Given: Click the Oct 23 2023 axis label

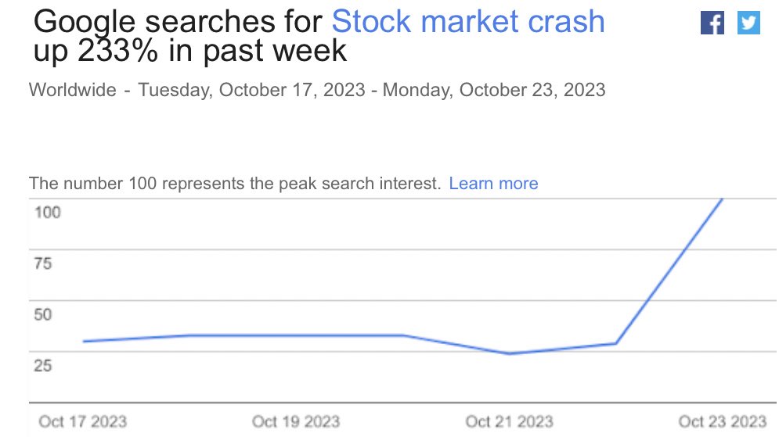Looking at the screenshot, I should pos(723,421).
